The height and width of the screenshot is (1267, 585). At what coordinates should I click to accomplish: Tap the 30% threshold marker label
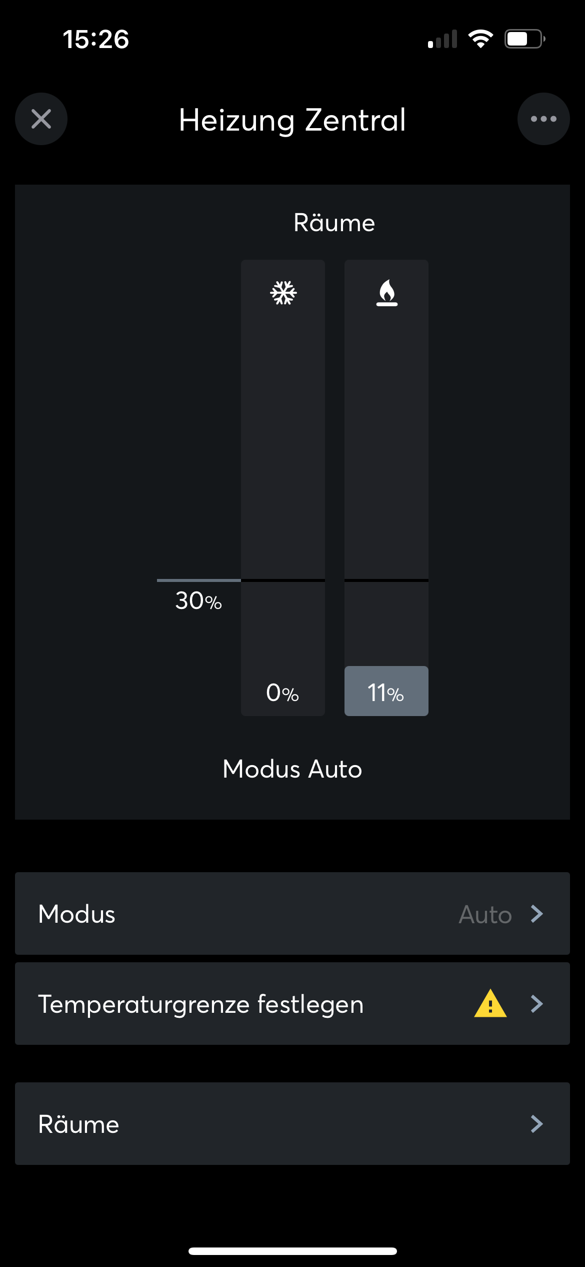(x=198, y=600)
